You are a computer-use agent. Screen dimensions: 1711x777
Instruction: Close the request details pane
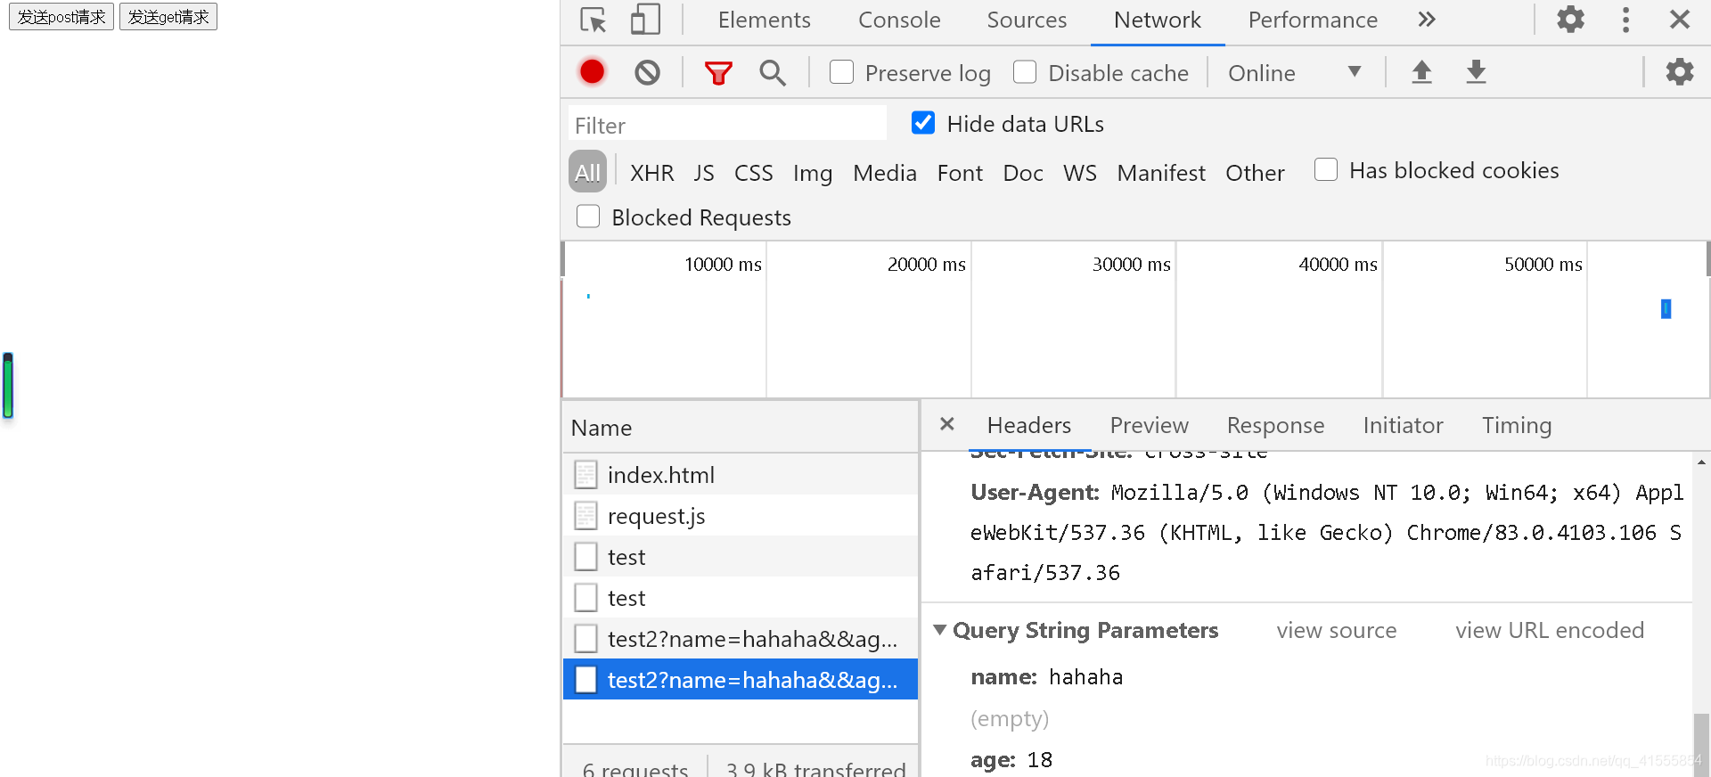[946, 424]
